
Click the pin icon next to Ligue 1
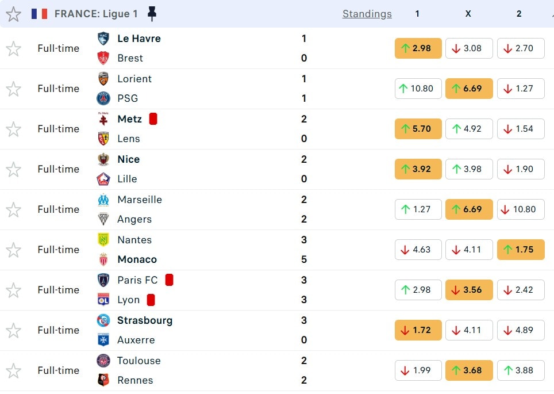[152, 14]
